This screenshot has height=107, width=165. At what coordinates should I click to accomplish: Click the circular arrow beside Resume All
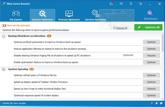(x=114, y=28)
